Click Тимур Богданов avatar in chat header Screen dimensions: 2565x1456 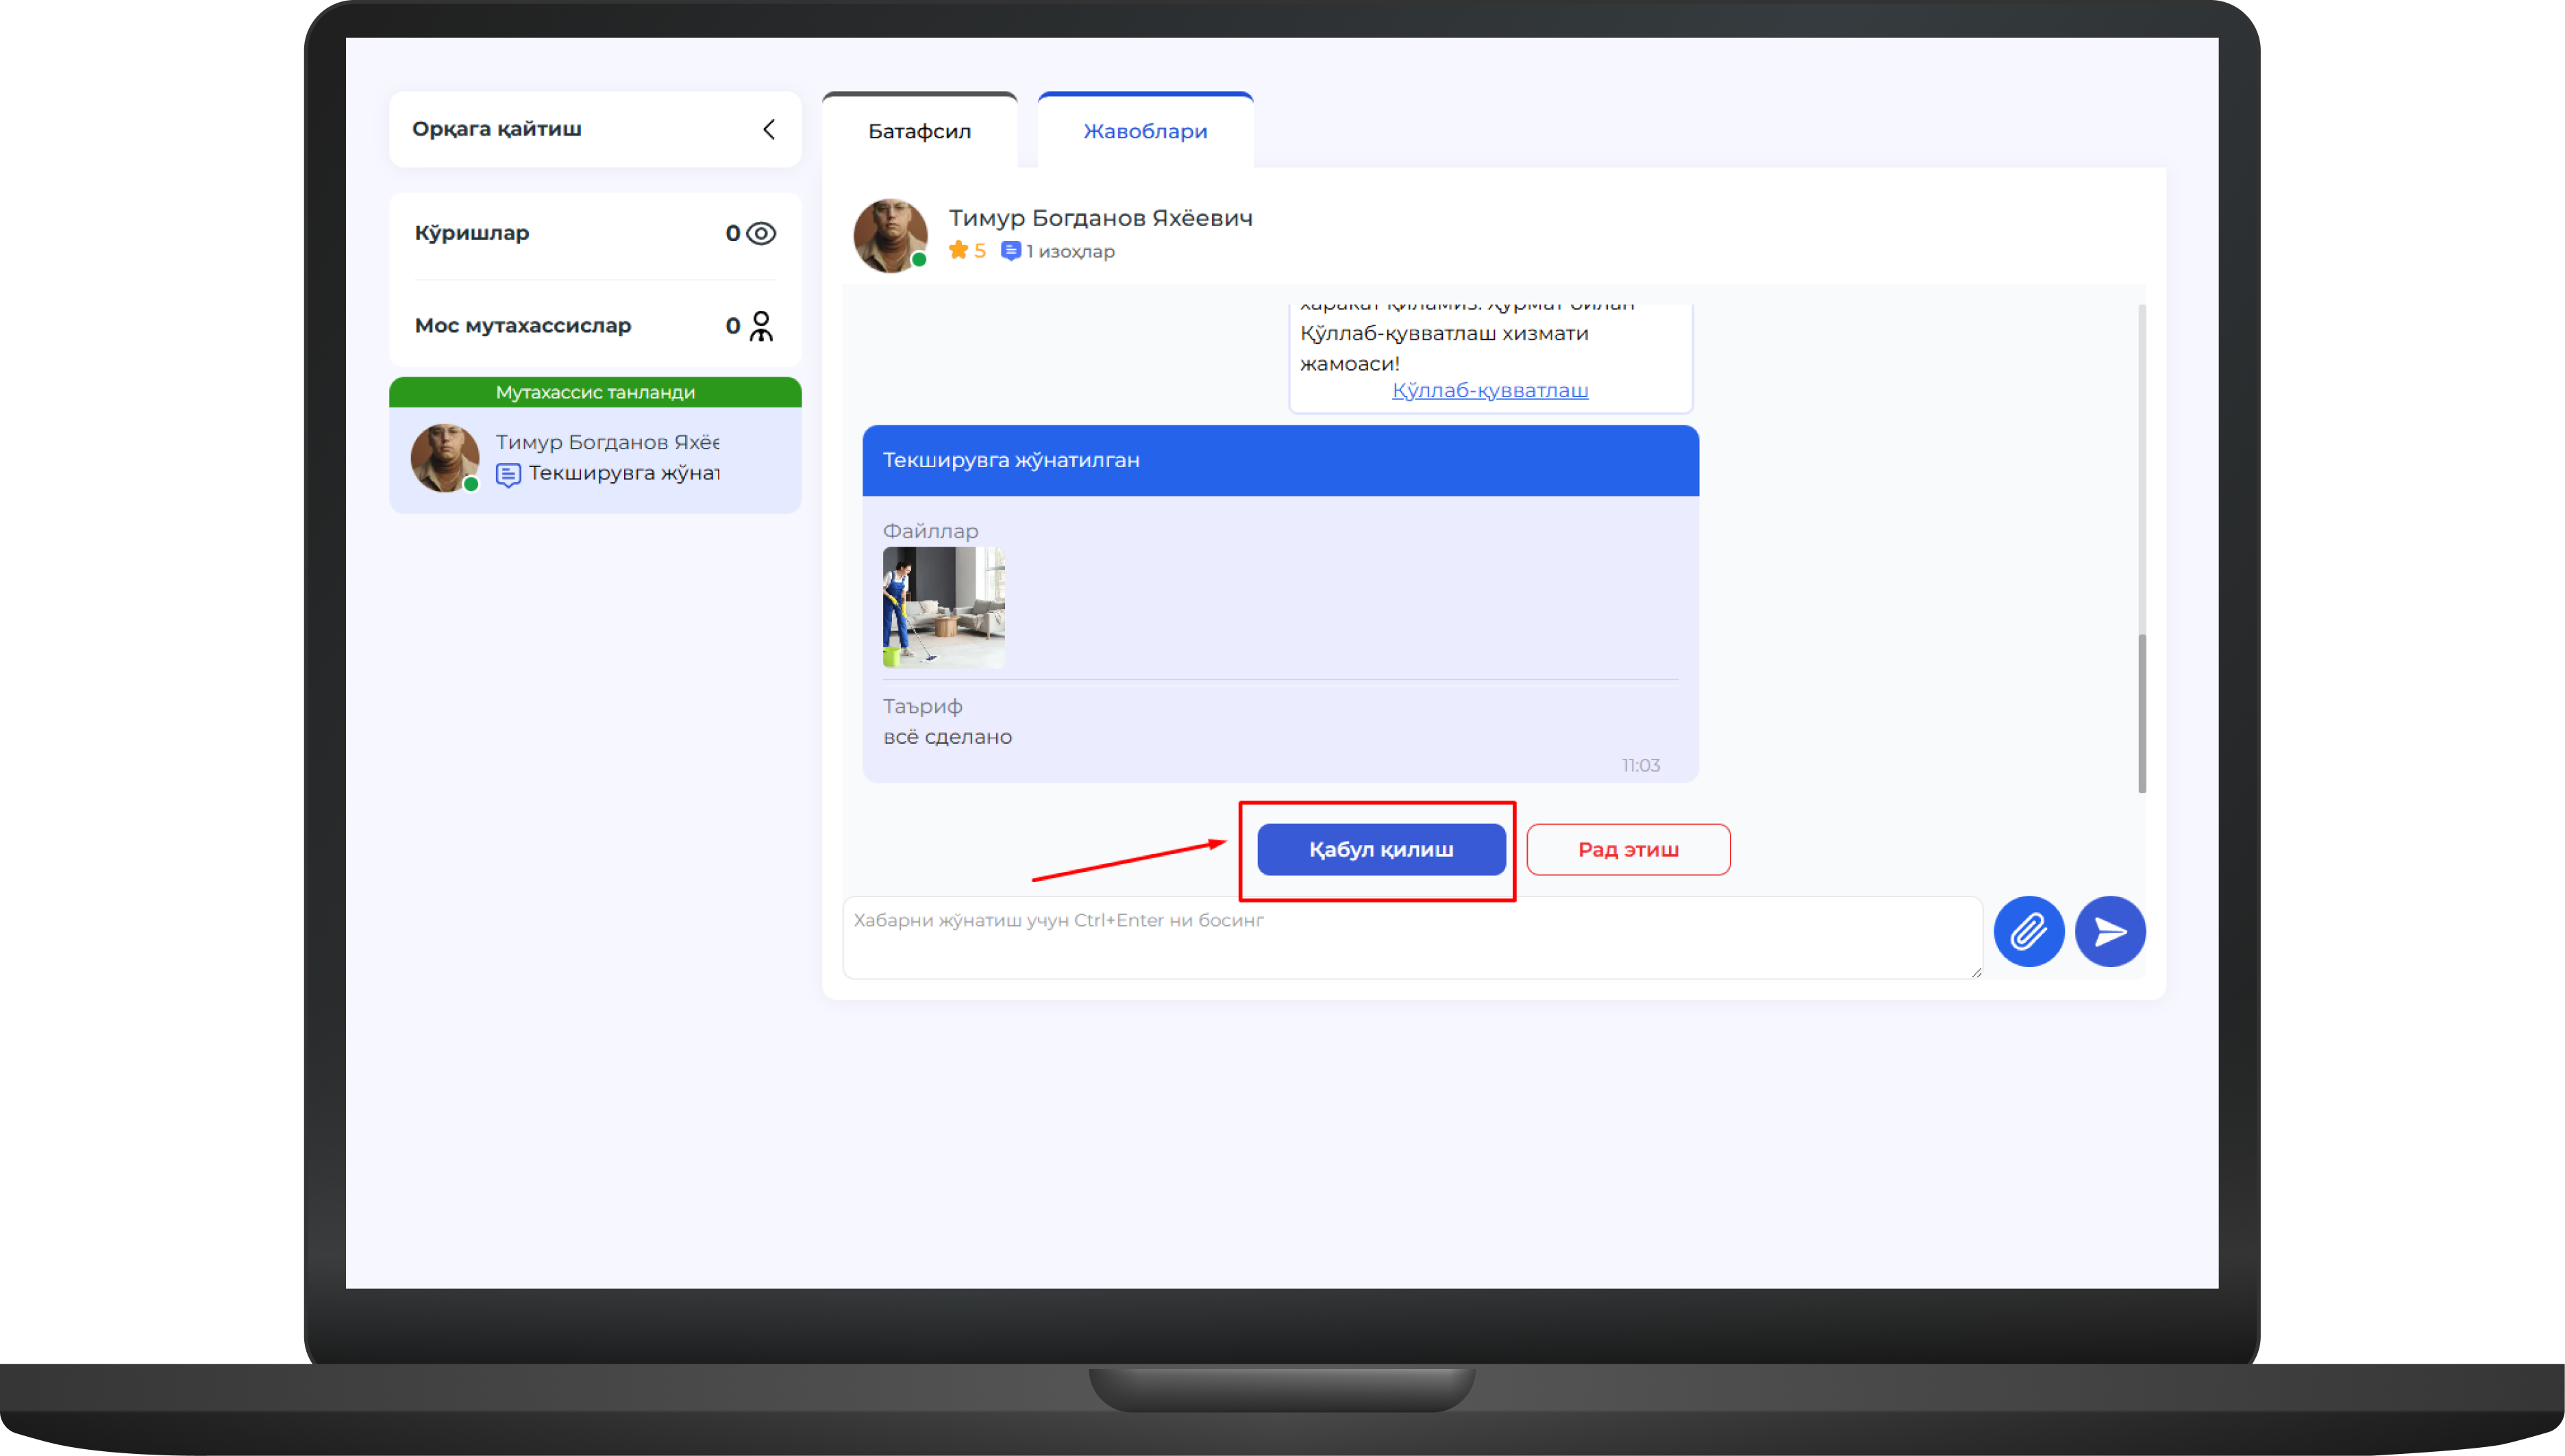click(889, 235)
